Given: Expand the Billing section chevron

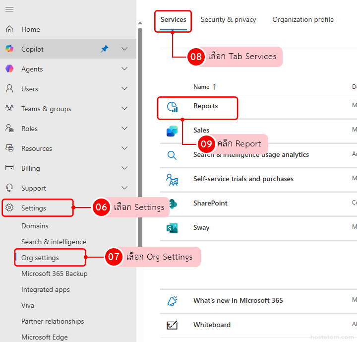Looking at the screenshot, I should 124,168.
